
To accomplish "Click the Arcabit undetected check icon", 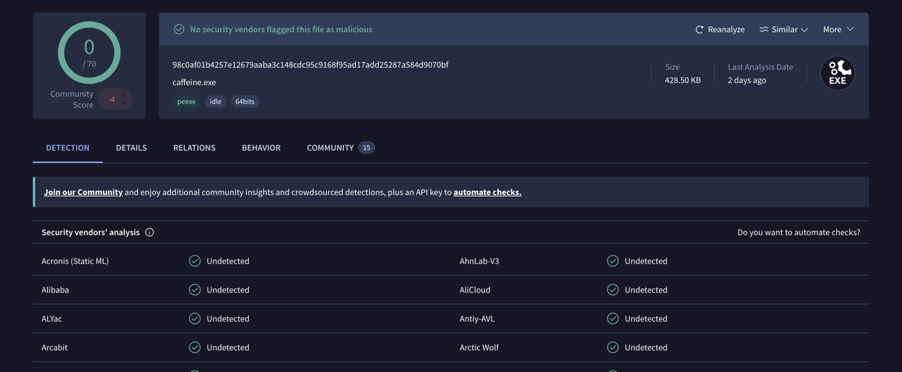I will [x=195, y=348].
